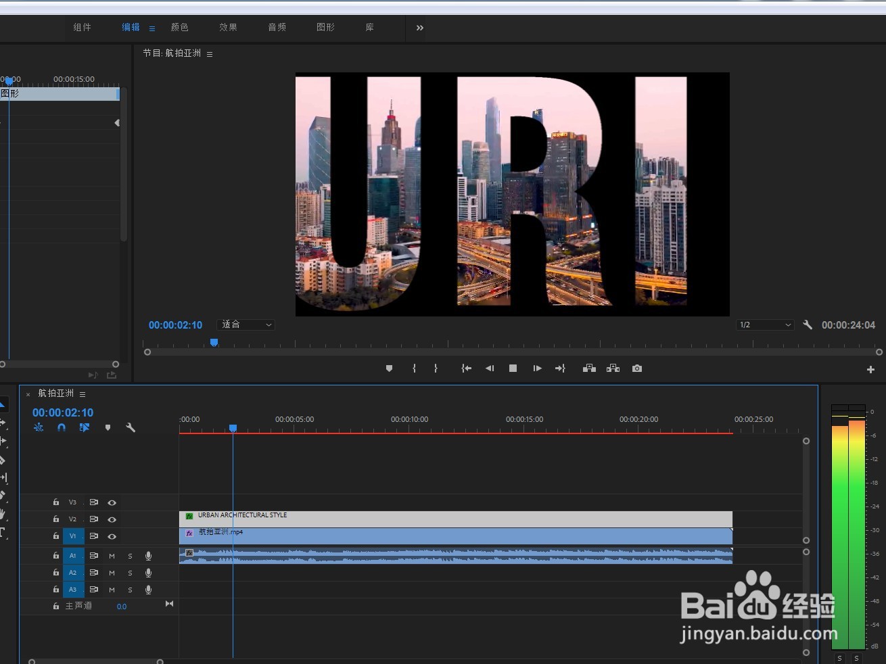Select the Razor tool
The image size is (886, 664).
click(3, 459)
